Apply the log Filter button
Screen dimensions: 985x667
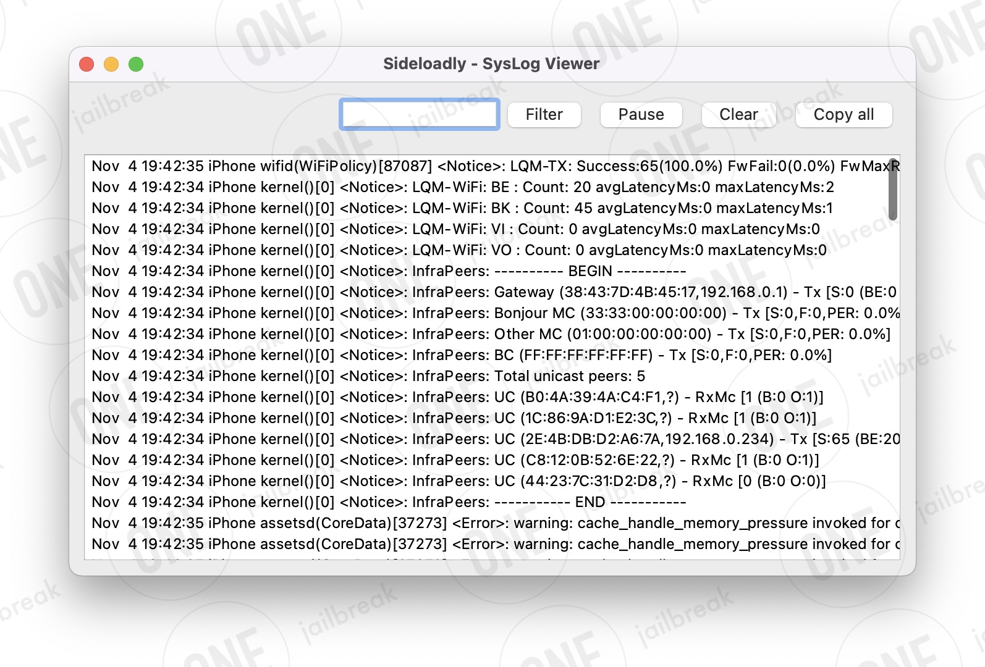tap(544, 114)
